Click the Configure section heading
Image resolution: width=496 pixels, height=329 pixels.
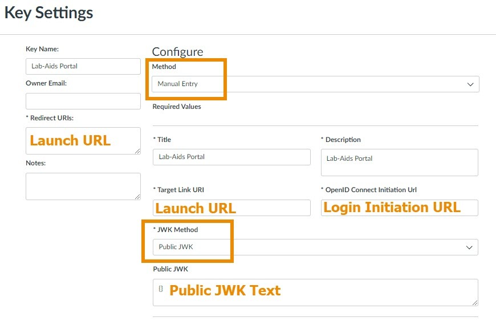[x=177, y=52]
